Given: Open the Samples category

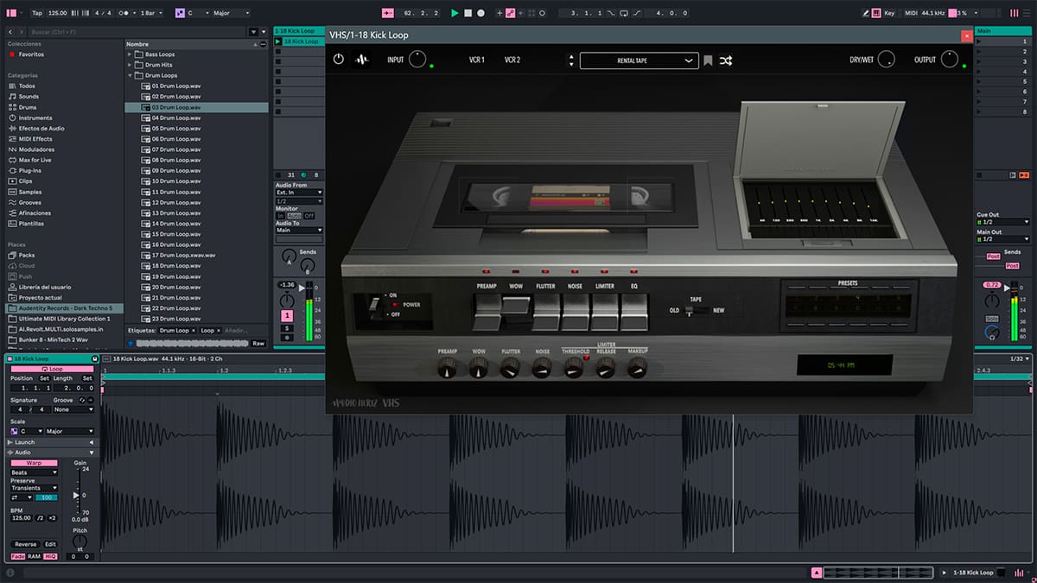Looking at the screenshot, I should [30, 192].
